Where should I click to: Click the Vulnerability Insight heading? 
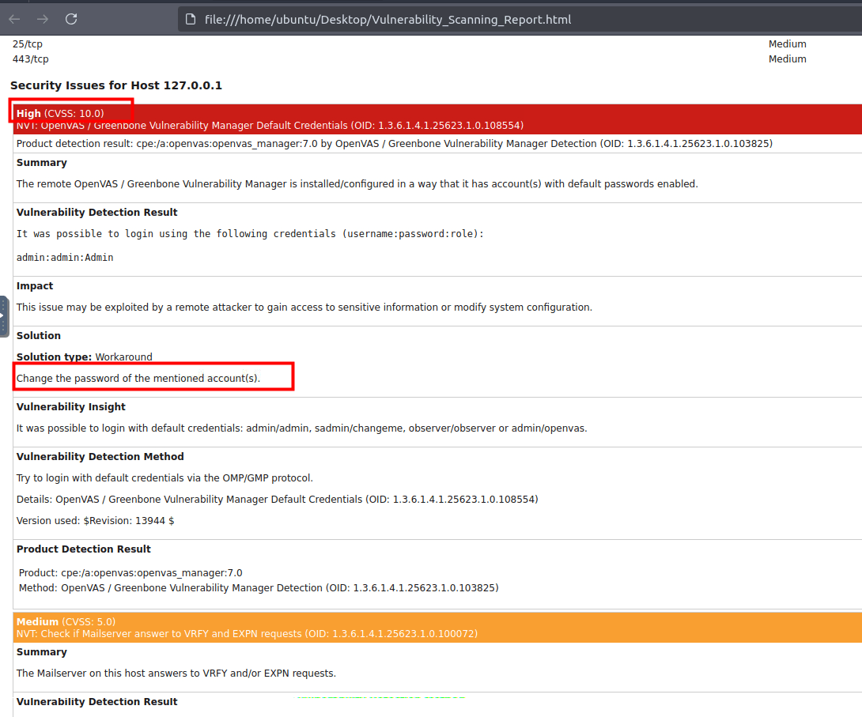pyautogui.click(x=71, y=406)
